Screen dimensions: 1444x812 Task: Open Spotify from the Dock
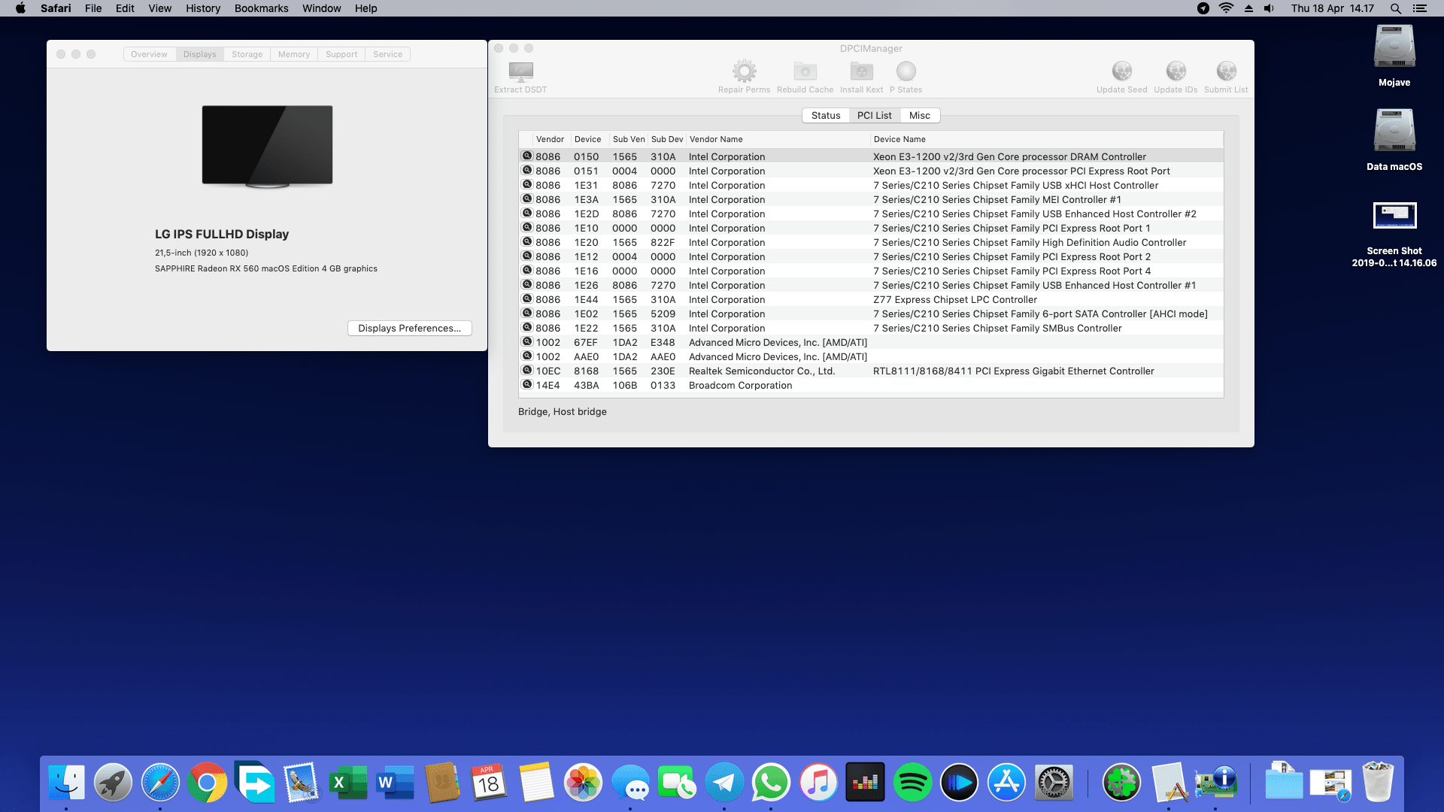click(912, 783)
